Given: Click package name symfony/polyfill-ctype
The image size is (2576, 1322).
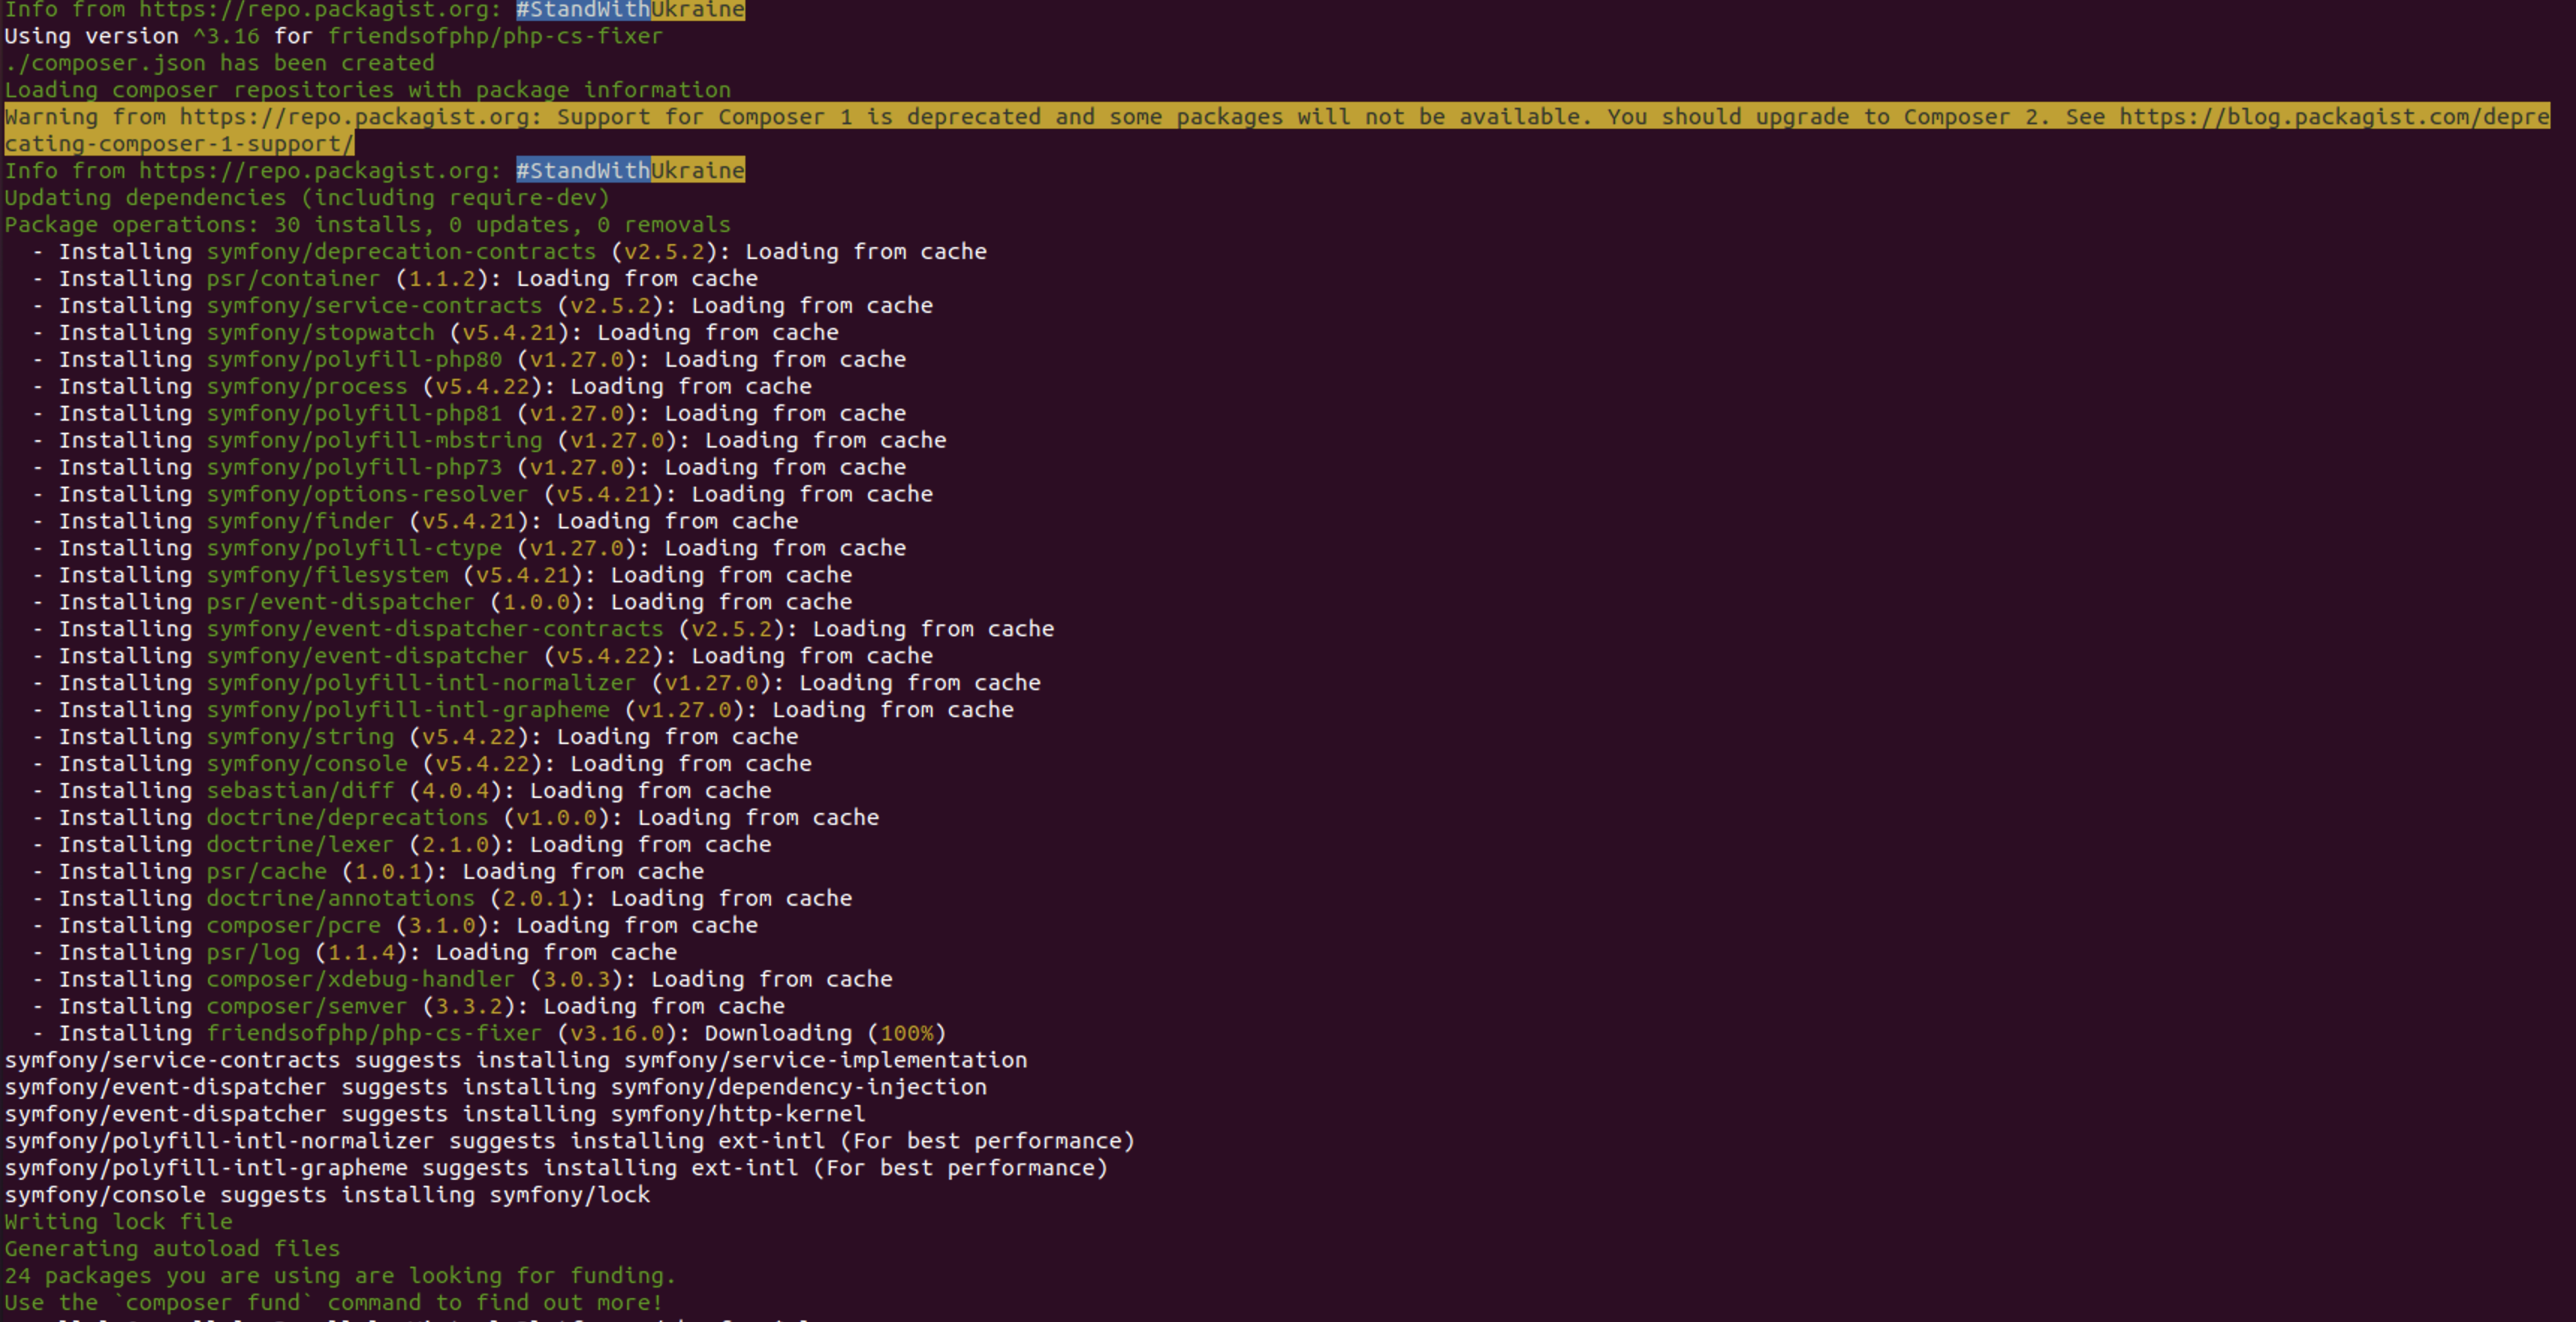Looking at the screenshot, I should click(x=354, y=549).
